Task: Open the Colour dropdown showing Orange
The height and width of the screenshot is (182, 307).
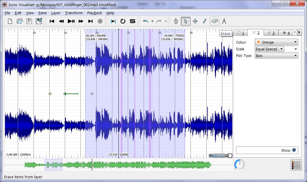Action: click(276, 42)
